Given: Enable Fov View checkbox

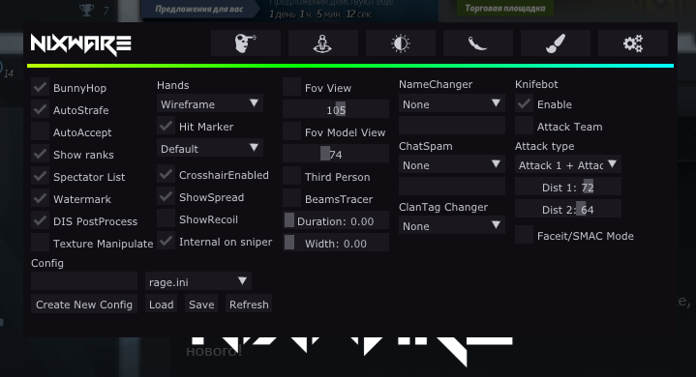Looking at the screenshot, I should [x=291, y=87].
